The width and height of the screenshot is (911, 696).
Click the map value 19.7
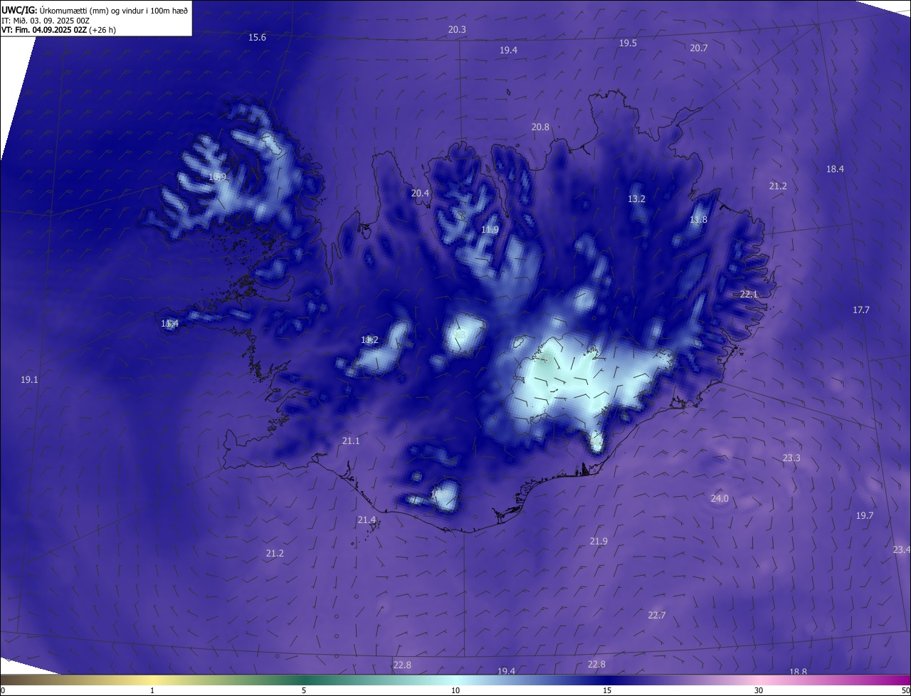864,515
